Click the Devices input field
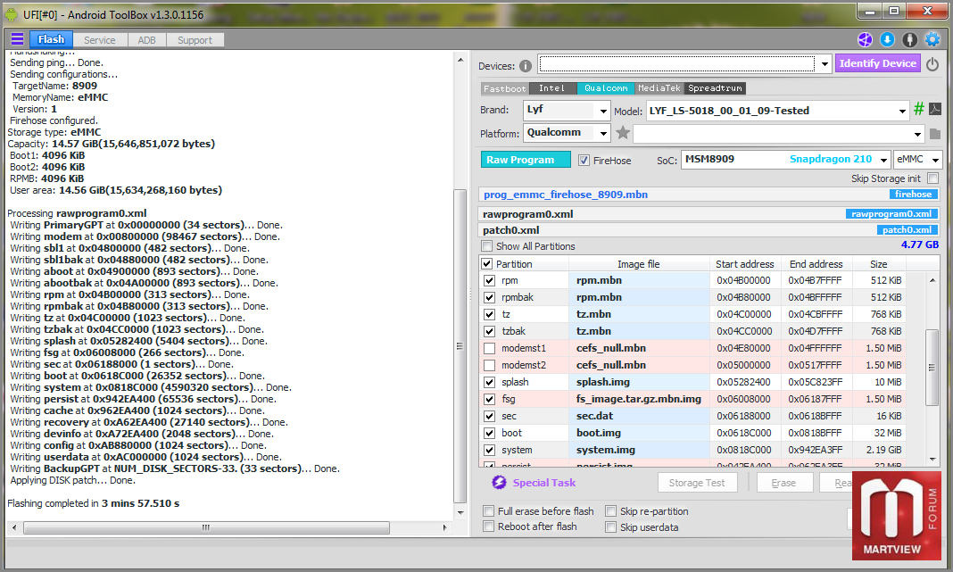 [677, 64]
